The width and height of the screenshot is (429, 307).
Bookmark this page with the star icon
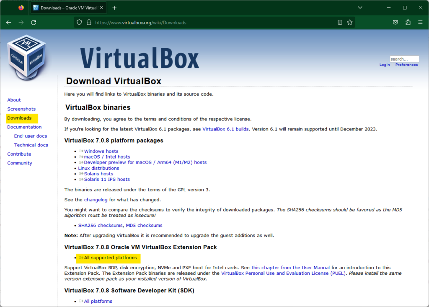tap(350, 23)
